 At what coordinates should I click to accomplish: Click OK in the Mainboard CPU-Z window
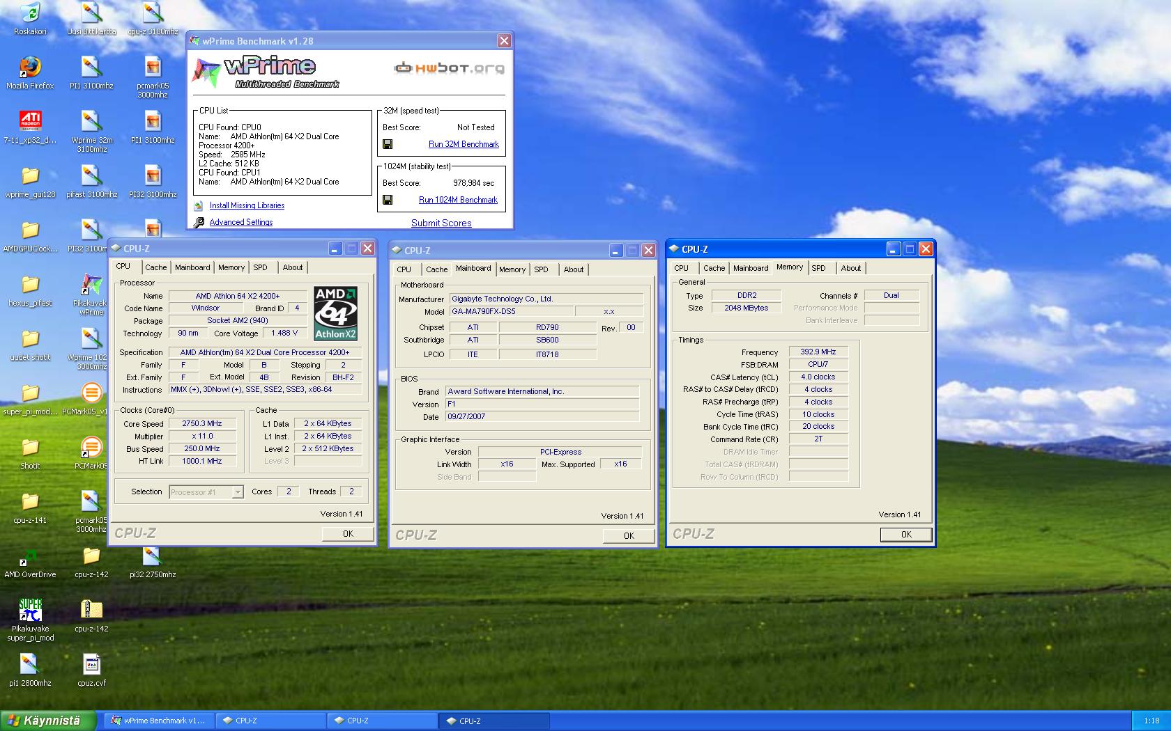tap(629, 536)
